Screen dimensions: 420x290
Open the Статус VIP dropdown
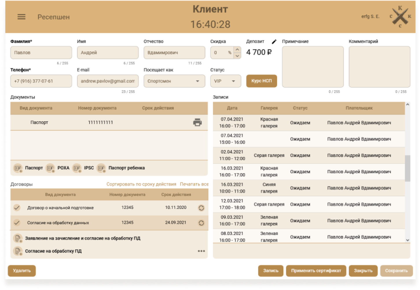[x=233, y=81]
